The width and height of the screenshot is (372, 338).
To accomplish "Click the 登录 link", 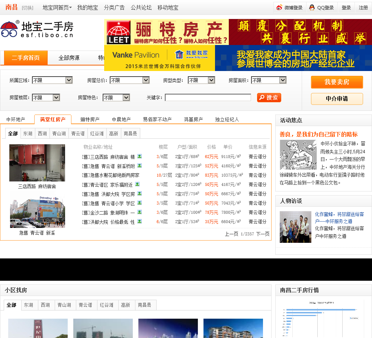I will [x=346, y=7].
